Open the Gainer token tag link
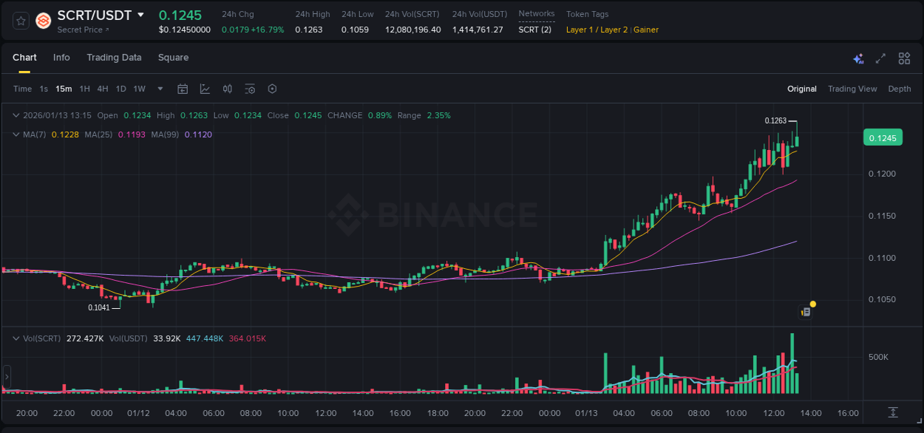Viewport: 924px width, 433px height. click(x=645, y=30)
